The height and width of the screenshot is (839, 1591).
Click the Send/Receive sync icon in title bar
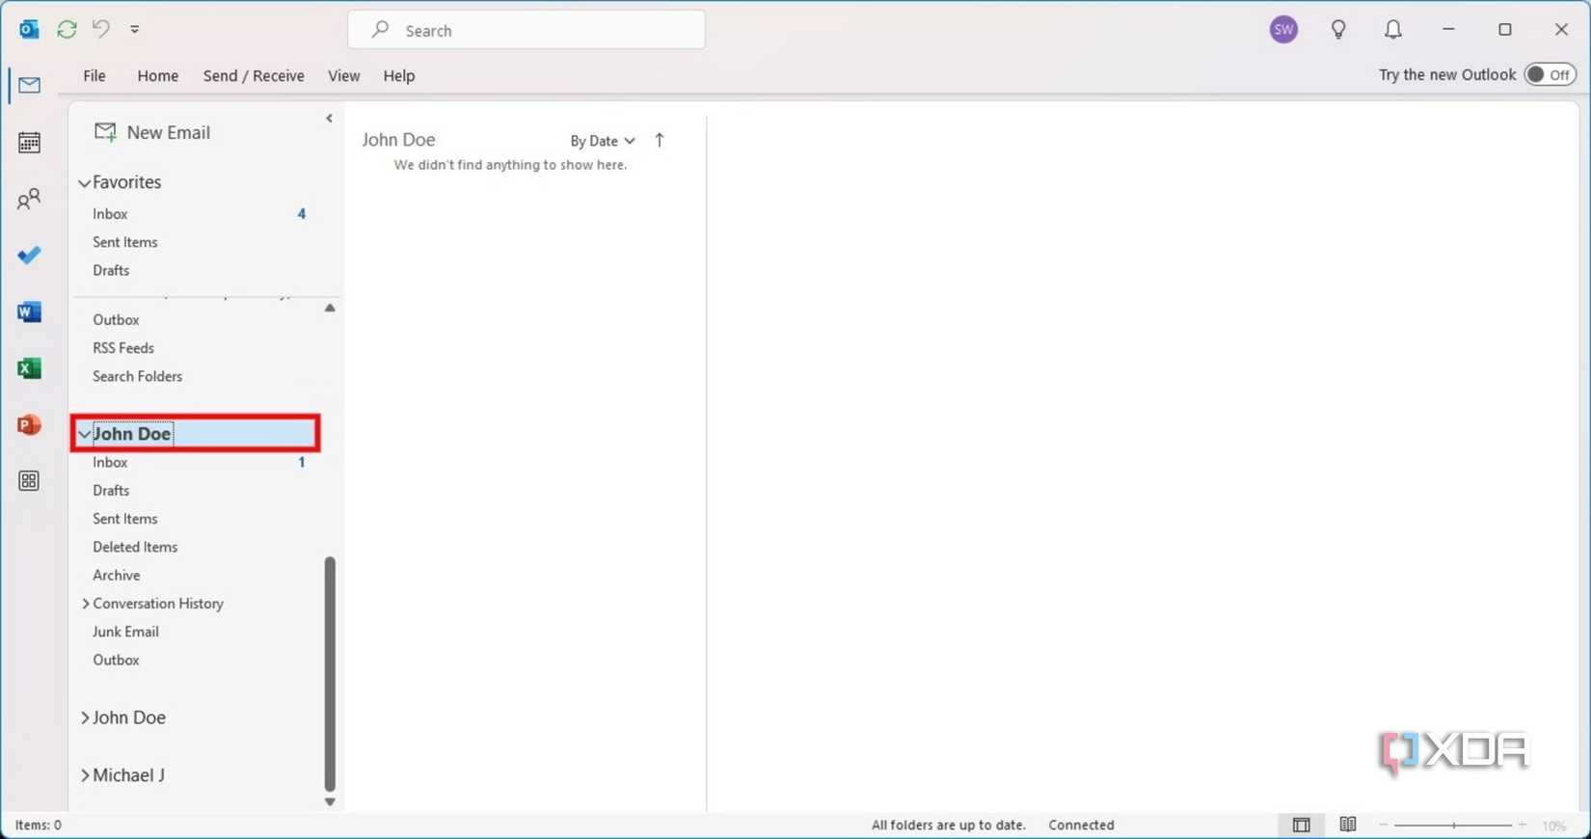(67, 29)
